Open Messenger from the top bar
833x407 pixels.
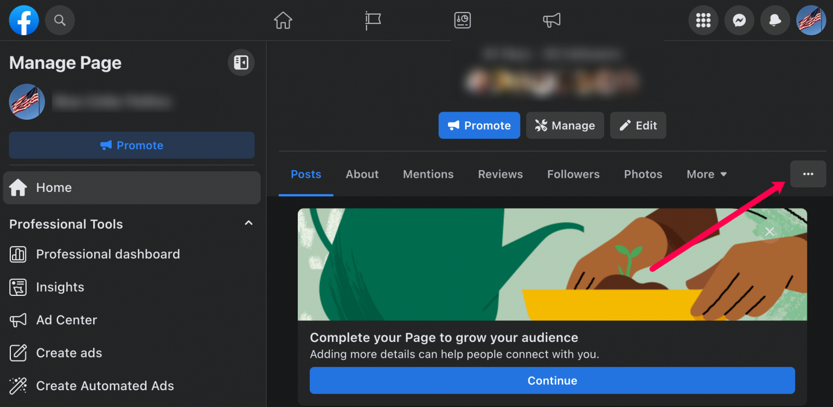coord(739,20)
